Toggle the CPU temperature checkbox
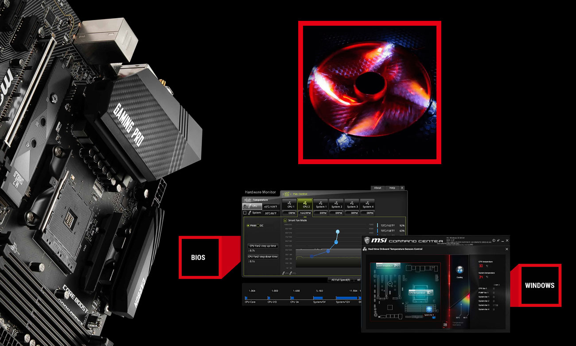Viewport: 576px width, 346px height. point(245,206)
